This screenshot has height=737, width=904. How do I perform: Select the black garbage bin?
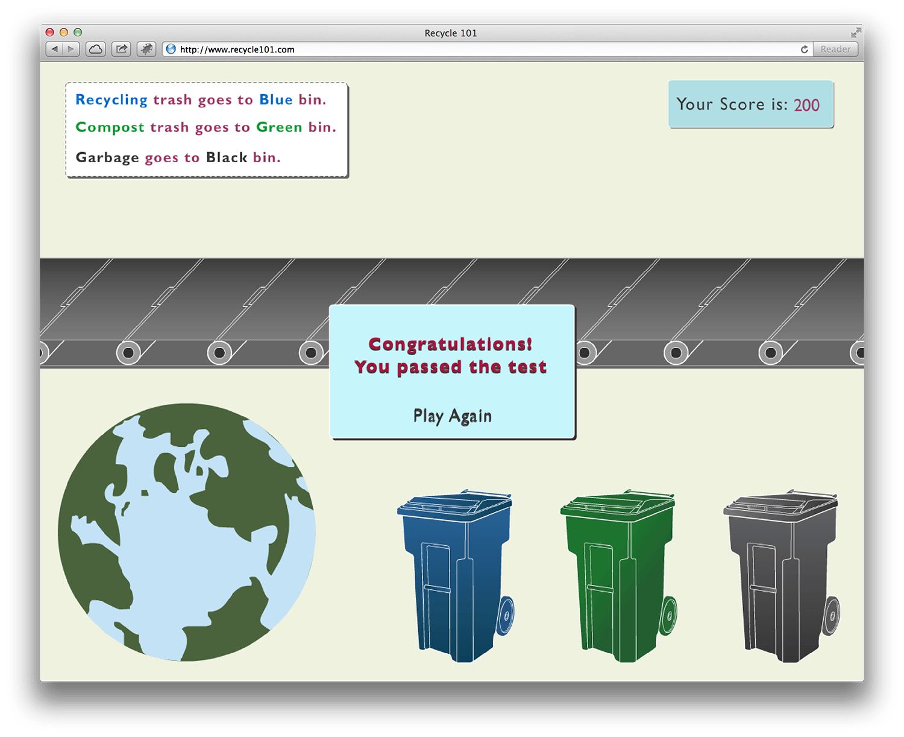click(x=782, y=577)
